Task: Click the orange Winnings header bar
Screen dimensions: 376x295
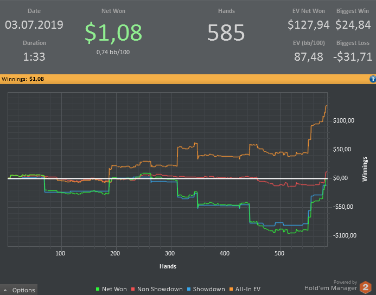Action: [x=188, y=79]
